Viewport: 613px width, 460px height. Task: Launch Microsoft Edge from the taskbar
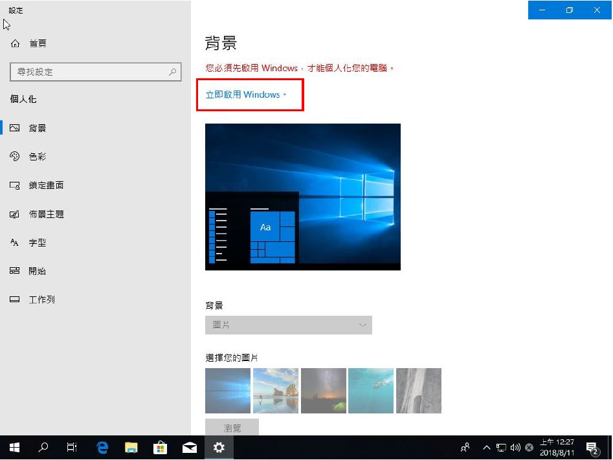tap(102, 448)
